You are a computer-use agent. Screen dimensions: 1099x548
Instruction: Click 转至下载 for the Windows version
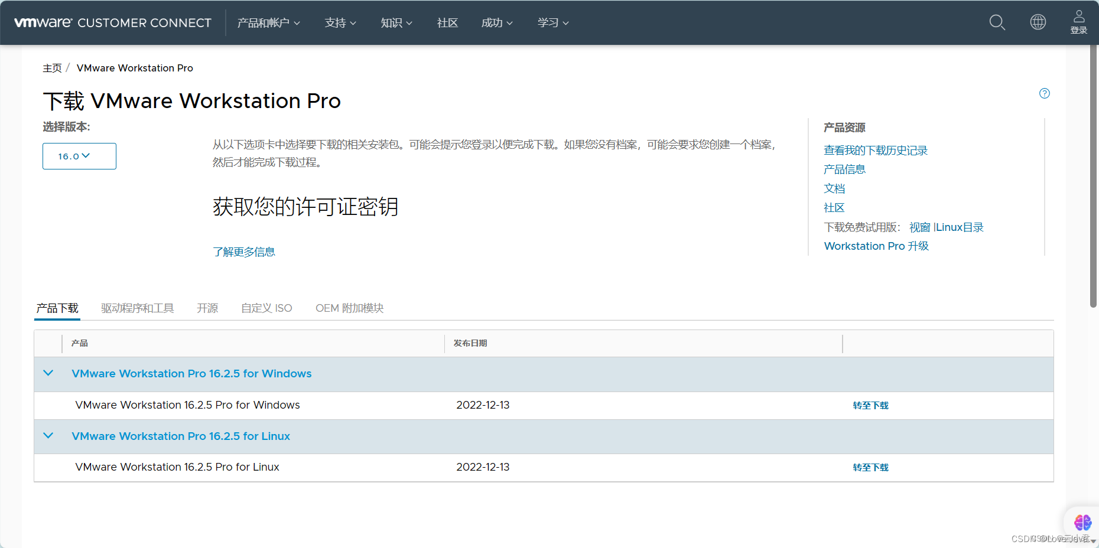[870, 406]
